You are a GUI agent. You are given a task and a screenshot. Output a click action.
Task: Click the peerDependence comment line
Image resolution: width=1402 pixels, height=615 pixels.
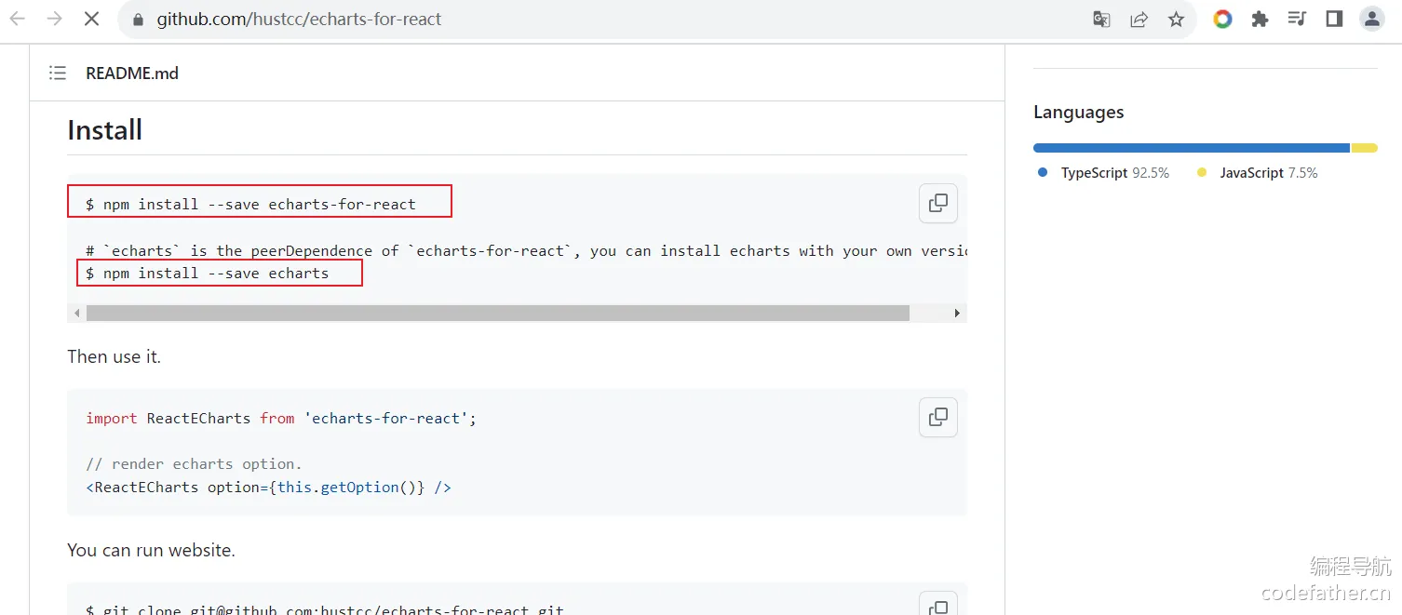click(526, 251)
